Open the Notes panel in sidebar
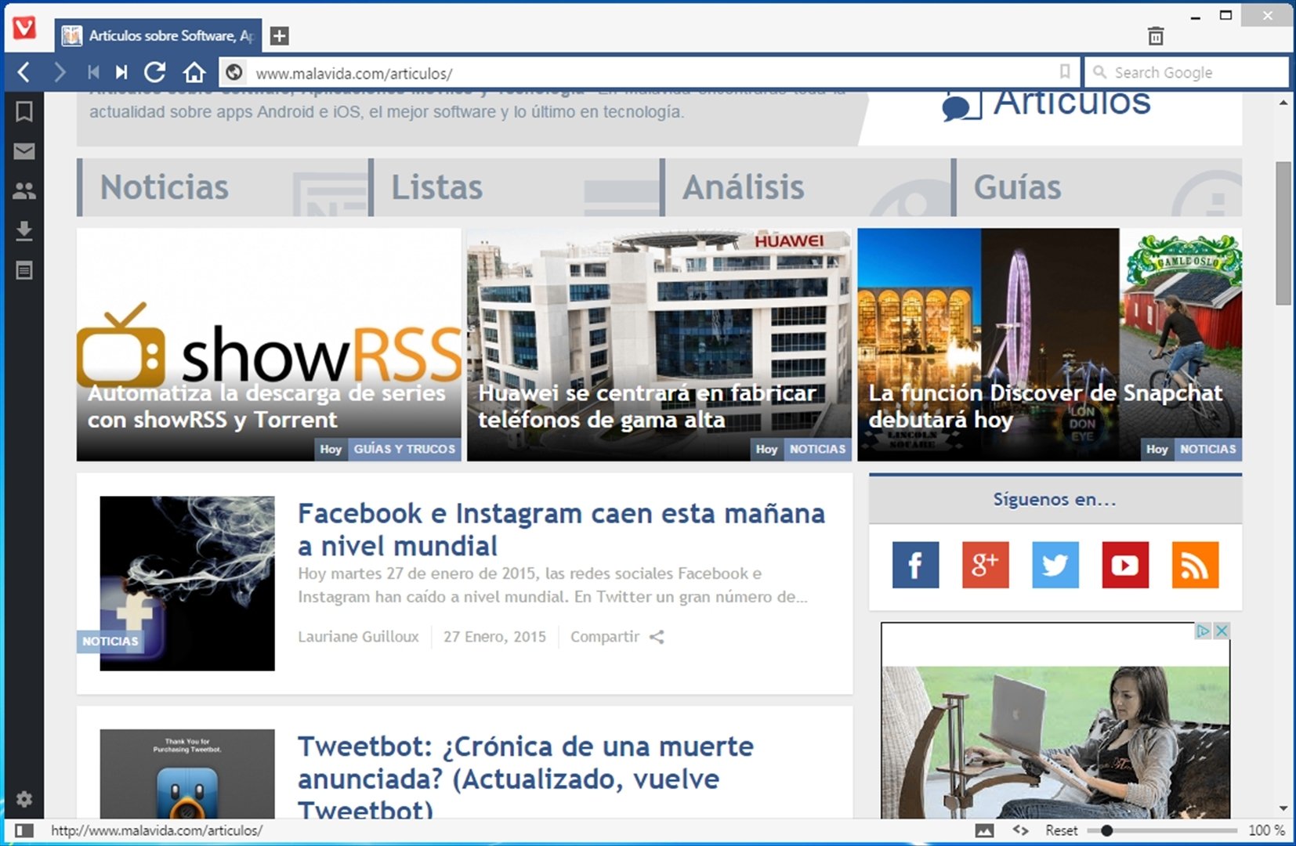This screenshot has height=846, width=1296. [x=24, y=271]
